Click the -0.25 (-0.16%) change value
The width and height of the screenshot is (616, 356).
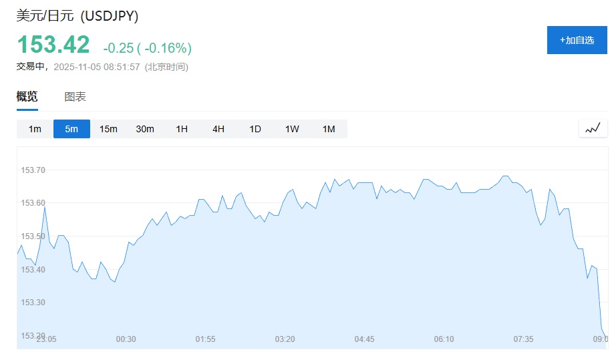click(x=147, y=47)
